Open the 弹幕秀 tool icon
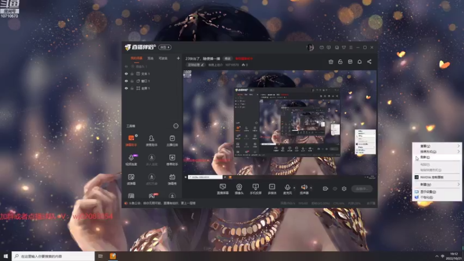 click(x=172, y=179)
